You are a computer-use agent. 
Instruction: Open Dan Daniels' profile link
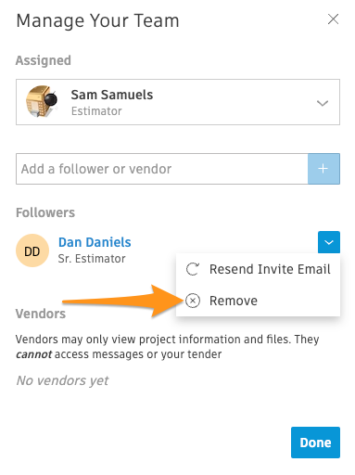tap(95, 242)
